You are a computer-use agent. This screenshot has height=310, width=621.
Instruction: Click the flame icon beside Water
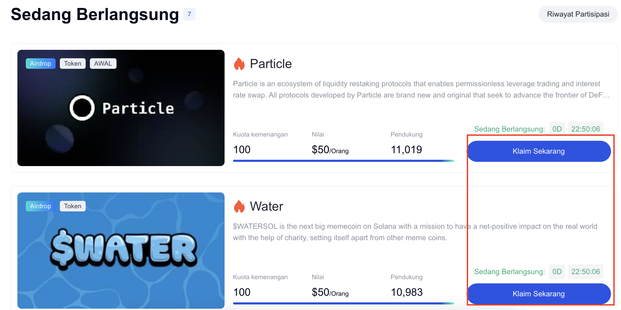(239, 206)
